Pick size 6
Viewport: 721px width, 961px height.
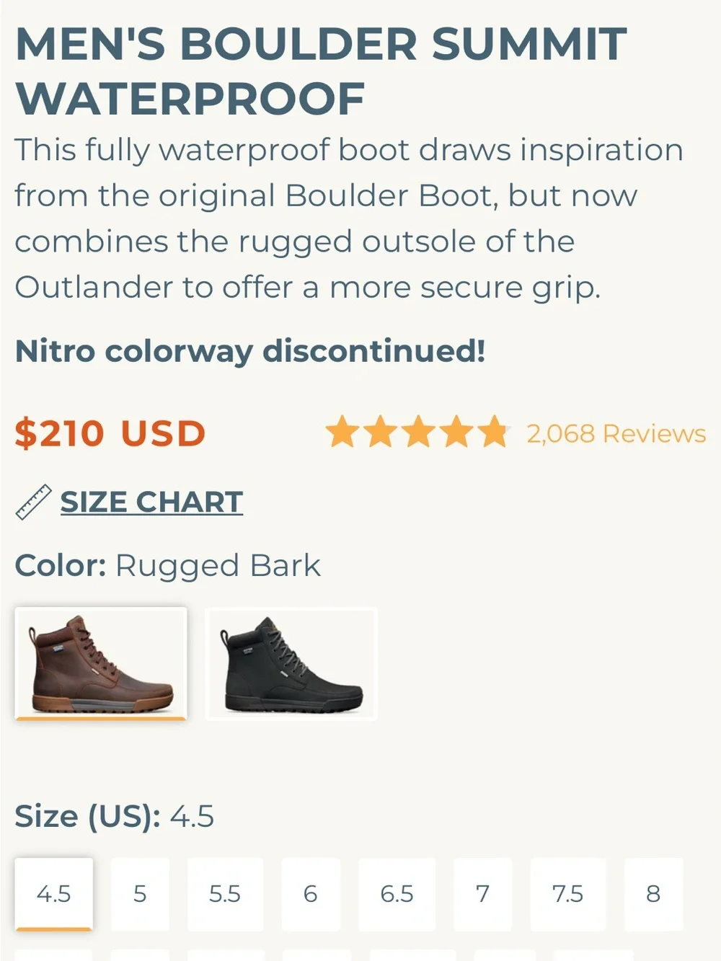pyautogui.click(x=311, y=894)
